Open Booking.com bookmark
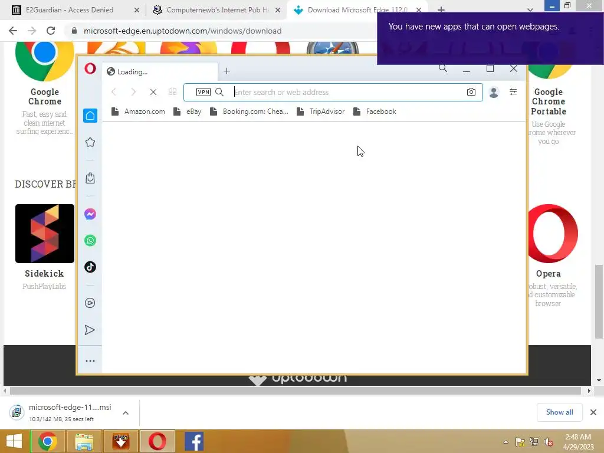The width and height of the screenshot is (604, 453). coord(249,111)
